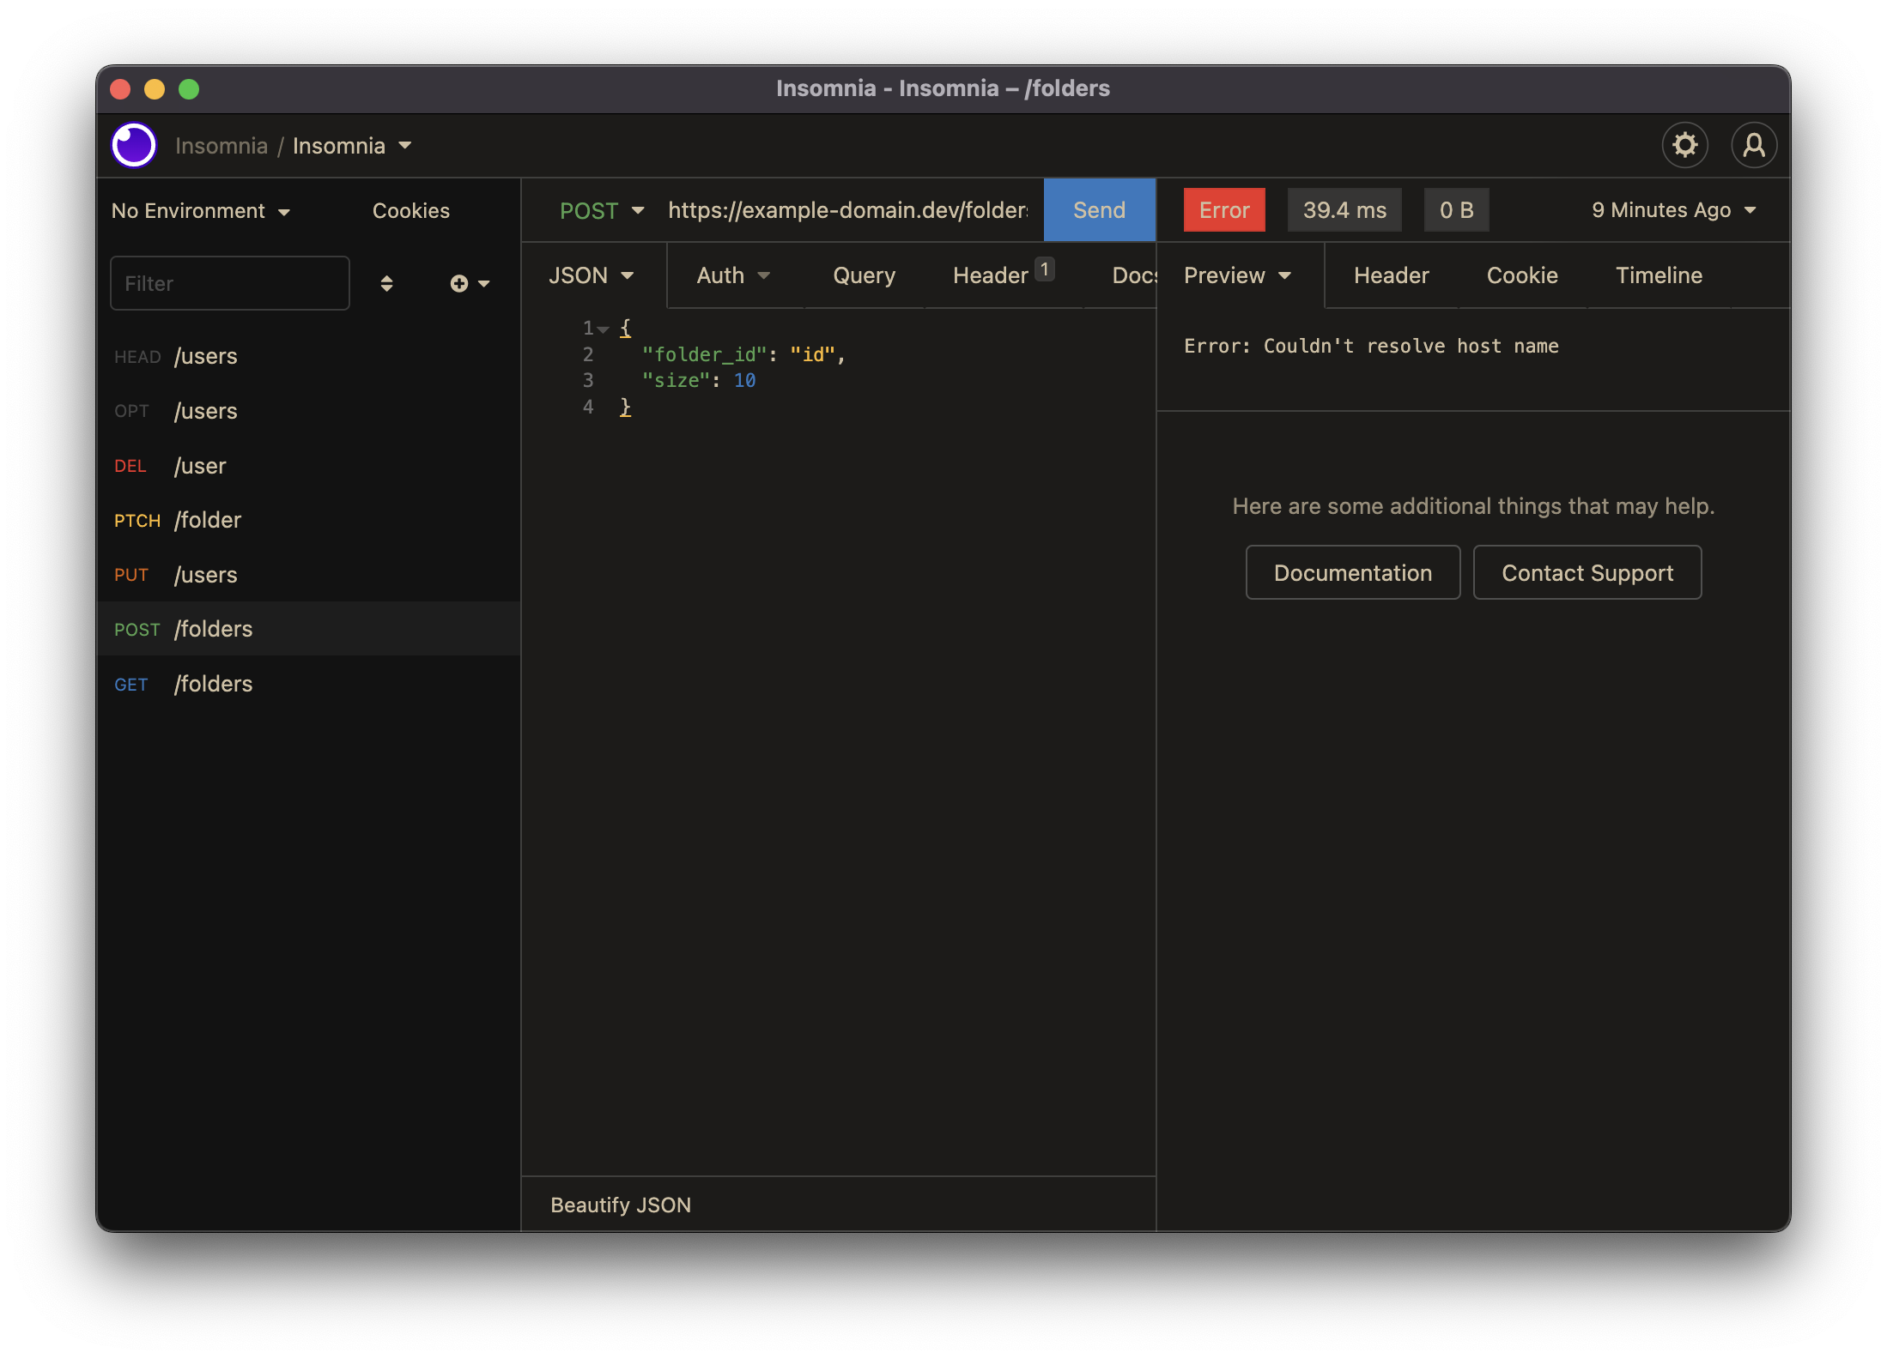This screenshot has height=1359, width=1887.
Task: Click the Documentation button
Action: tap(1352, 572)
